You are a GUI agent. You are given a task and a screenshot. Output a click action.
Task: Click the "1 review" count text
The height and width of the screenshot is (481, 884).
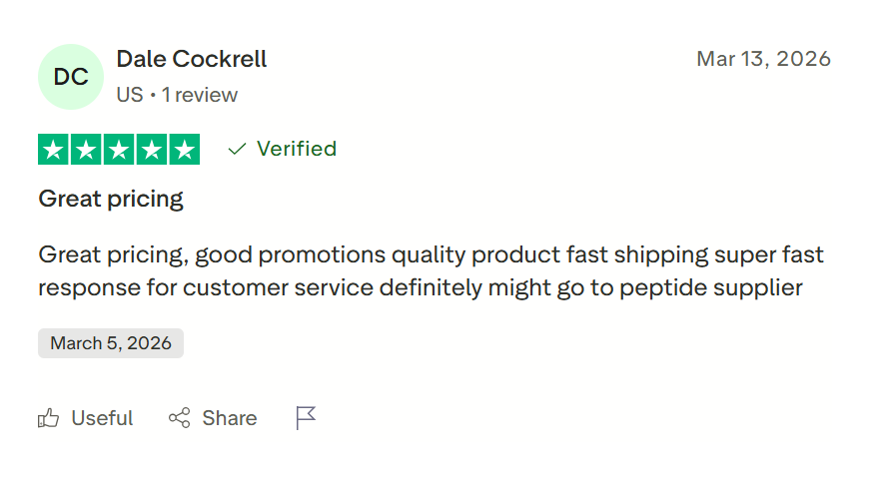200,95
